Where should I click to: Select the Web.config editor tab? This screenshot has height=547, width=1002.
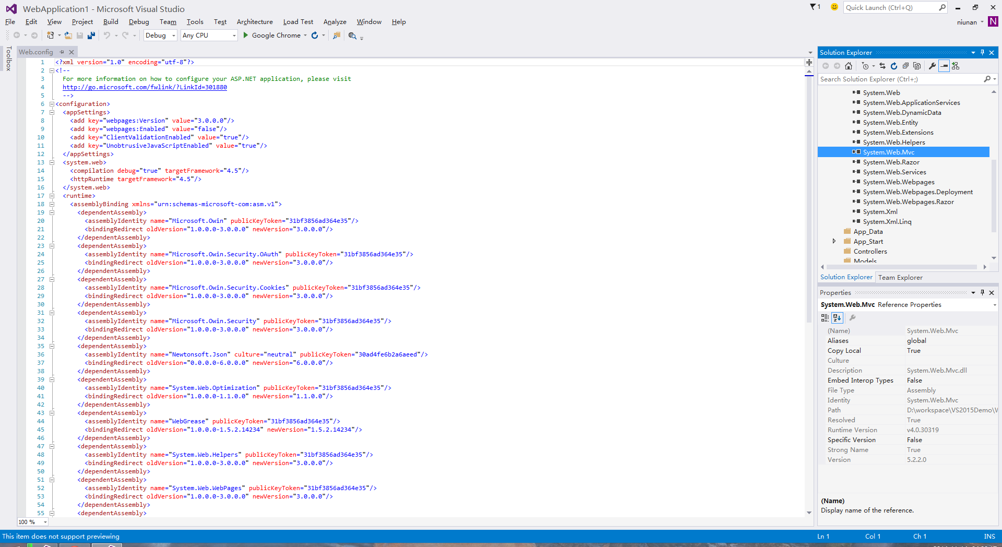(x=36, y=52)
